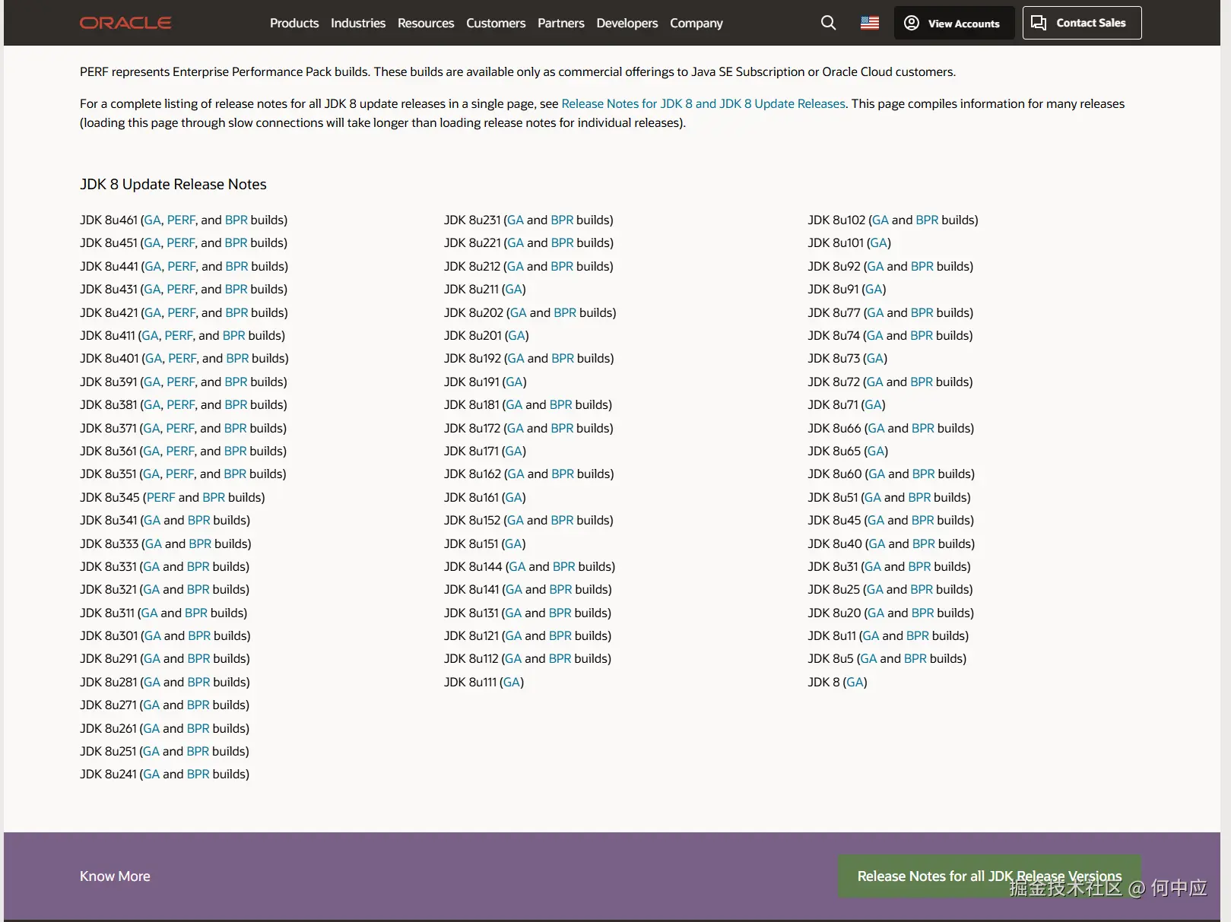Image resolution: width=1231 pixels, height=922 pixels.
Task: Open the GA link for JDK 8u65
Action: click(876, 451)
